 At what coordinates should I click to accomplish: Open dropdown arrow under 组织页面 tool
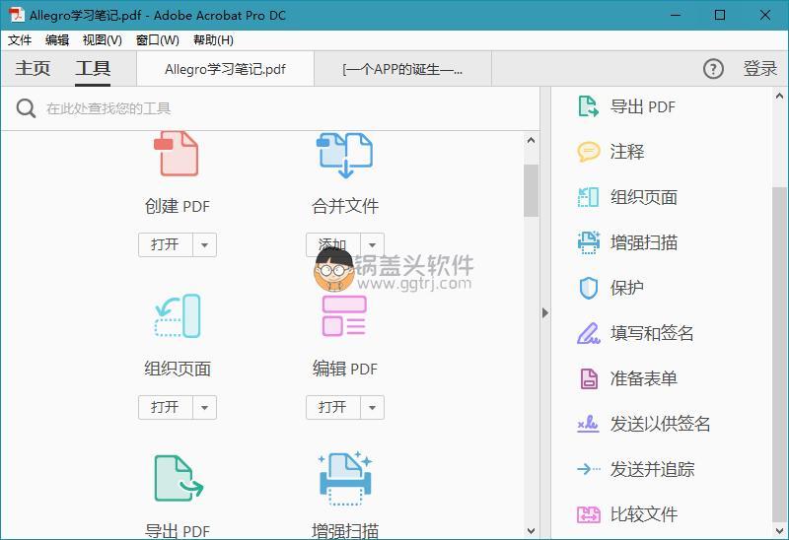coord(204,407)
